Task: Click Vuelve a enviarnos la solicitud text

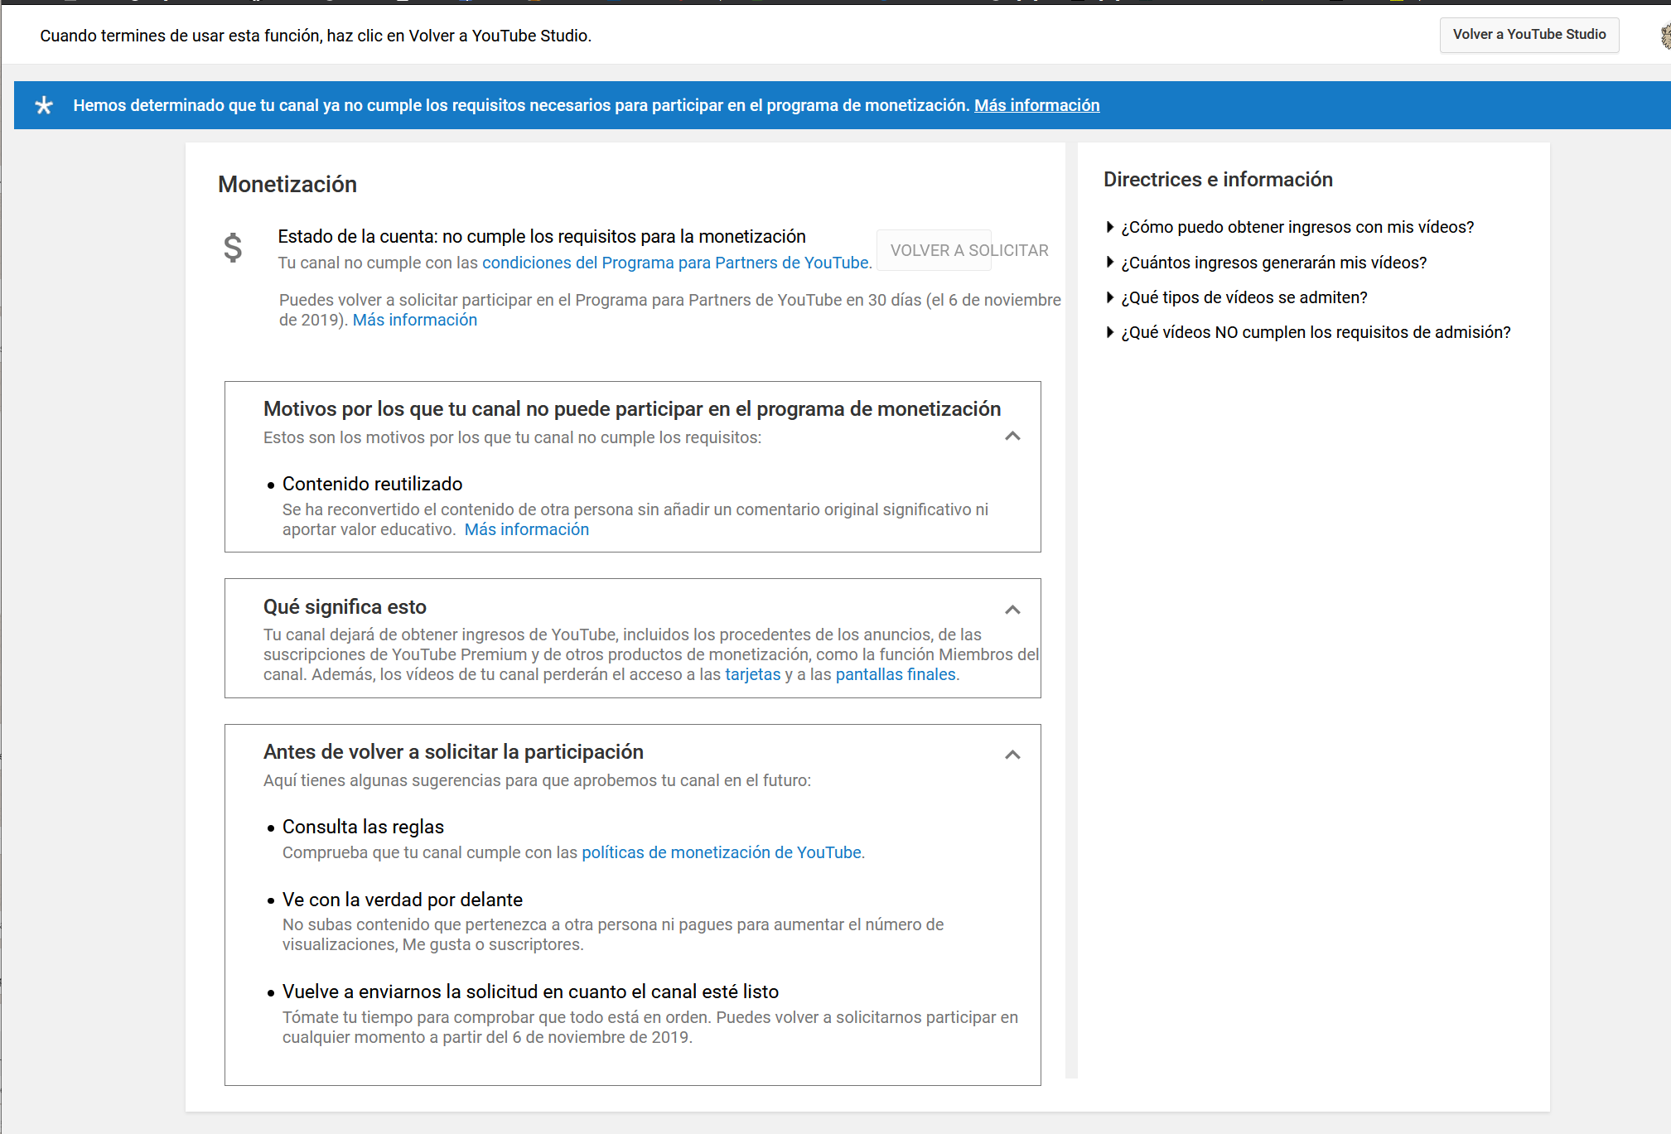Action: (530, 992)
